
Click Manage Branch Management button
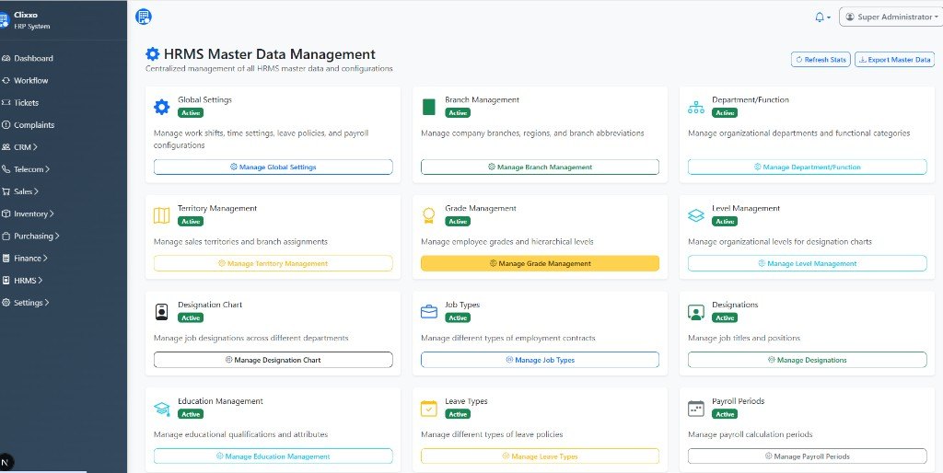pyautogui.click(x=540, y=167)
